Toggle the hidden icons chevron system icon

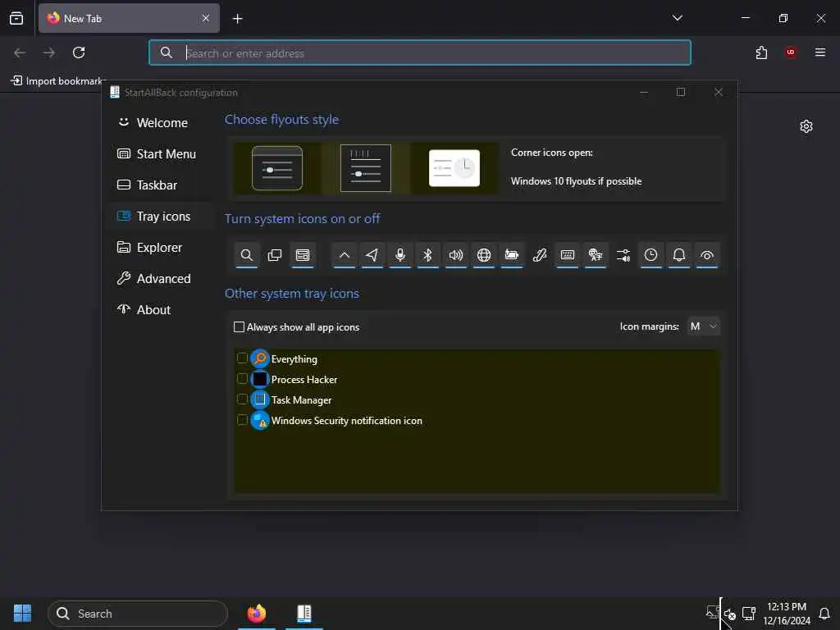345,255
